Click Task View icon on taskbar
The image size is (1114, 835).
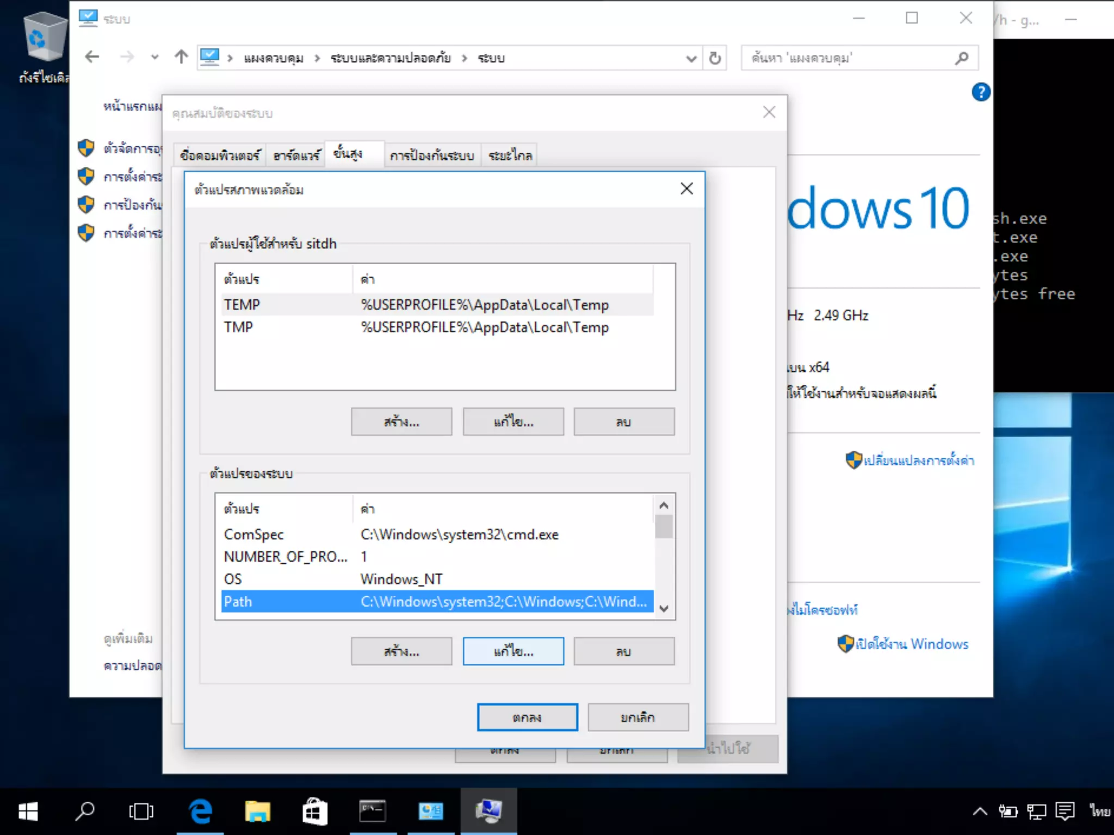(x=141, y=812)
